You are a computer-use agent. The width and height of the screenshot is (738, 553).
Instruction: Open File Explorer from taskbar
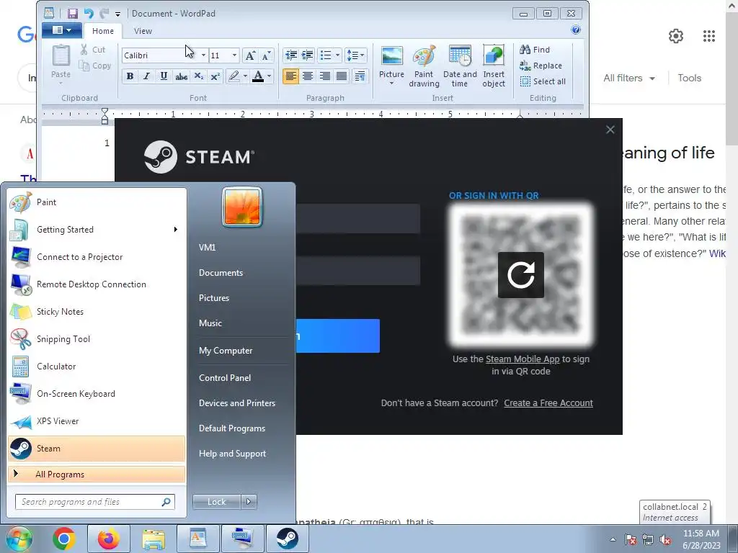(x=154, y=539)
